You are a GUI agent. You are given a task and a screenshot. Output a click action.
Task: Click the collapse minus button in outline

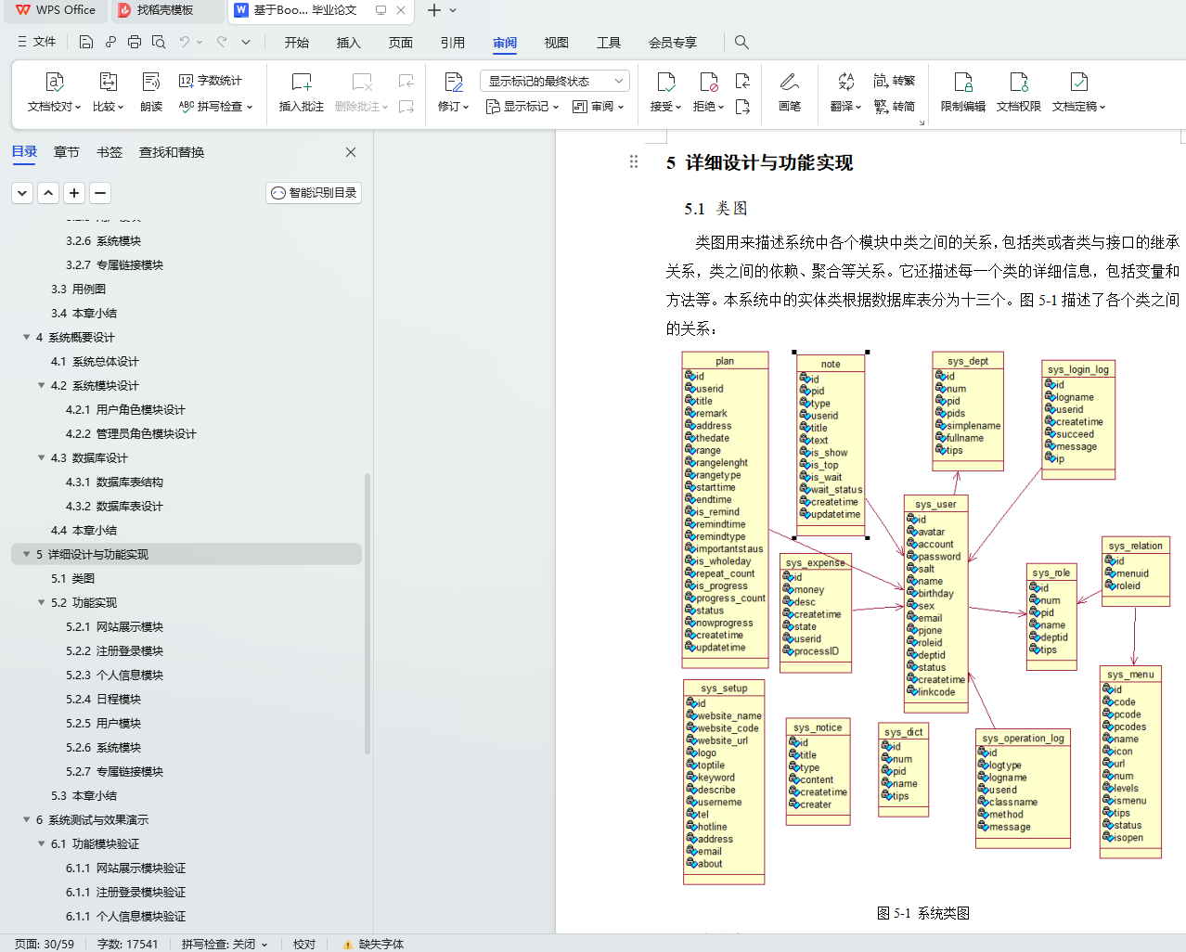(x=100, y=193)
